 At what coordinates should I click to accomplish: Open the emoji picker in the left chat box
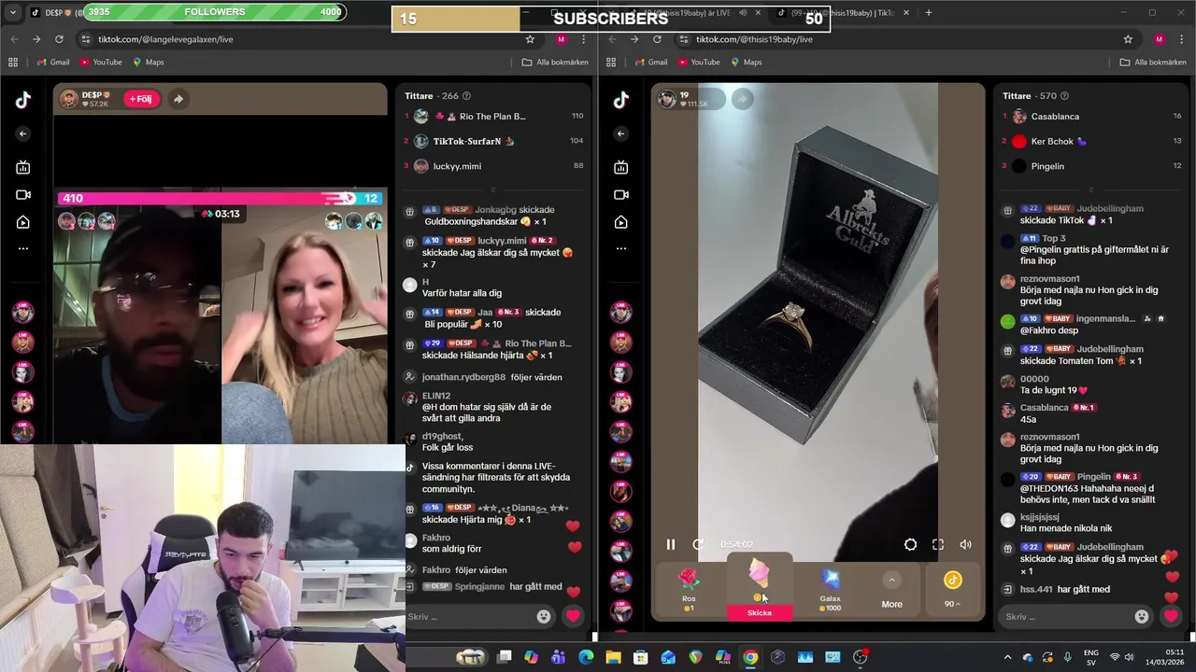coord(544,616)
